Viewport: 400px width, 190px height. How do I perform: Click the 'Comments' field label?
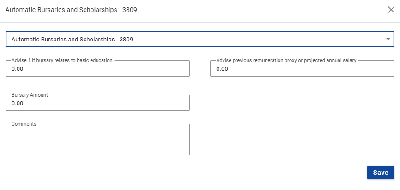point(24,124)
